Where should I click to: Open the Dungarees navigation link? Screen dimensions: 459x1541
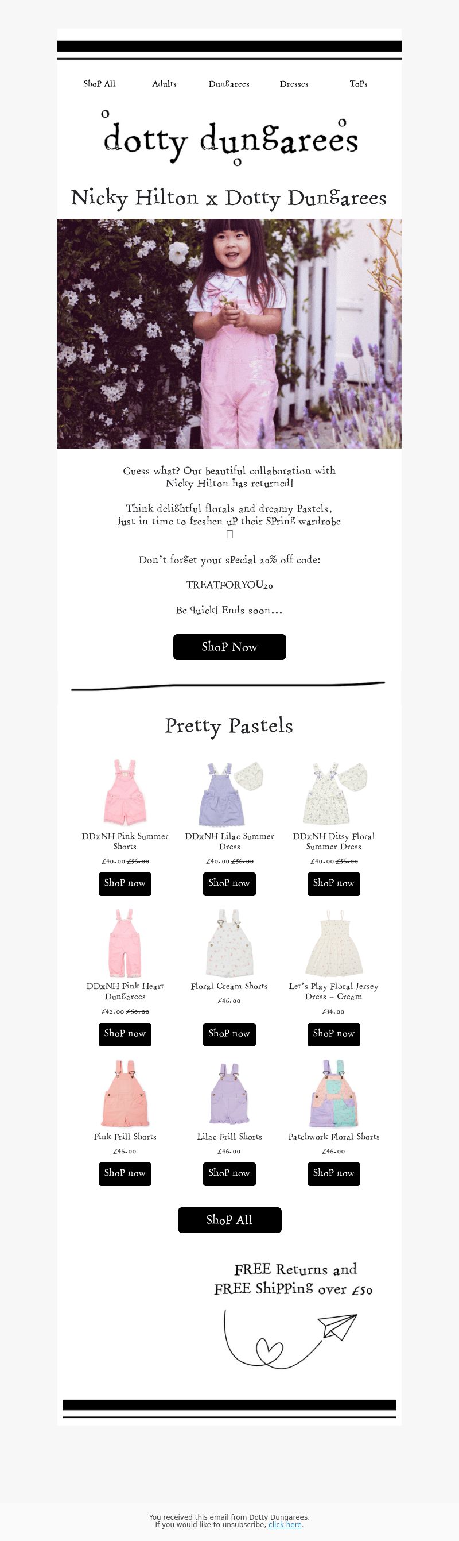coord(229,84)
